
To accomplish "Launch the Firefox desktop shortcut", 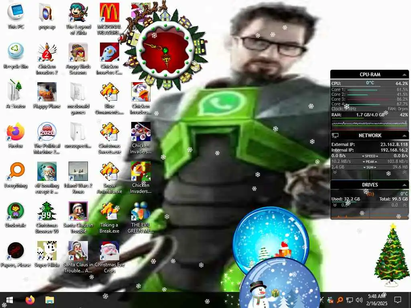I will click(x=16, y=135).
